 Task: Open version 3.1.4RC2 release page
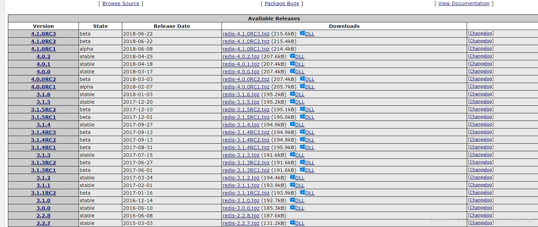click(43, 140)
